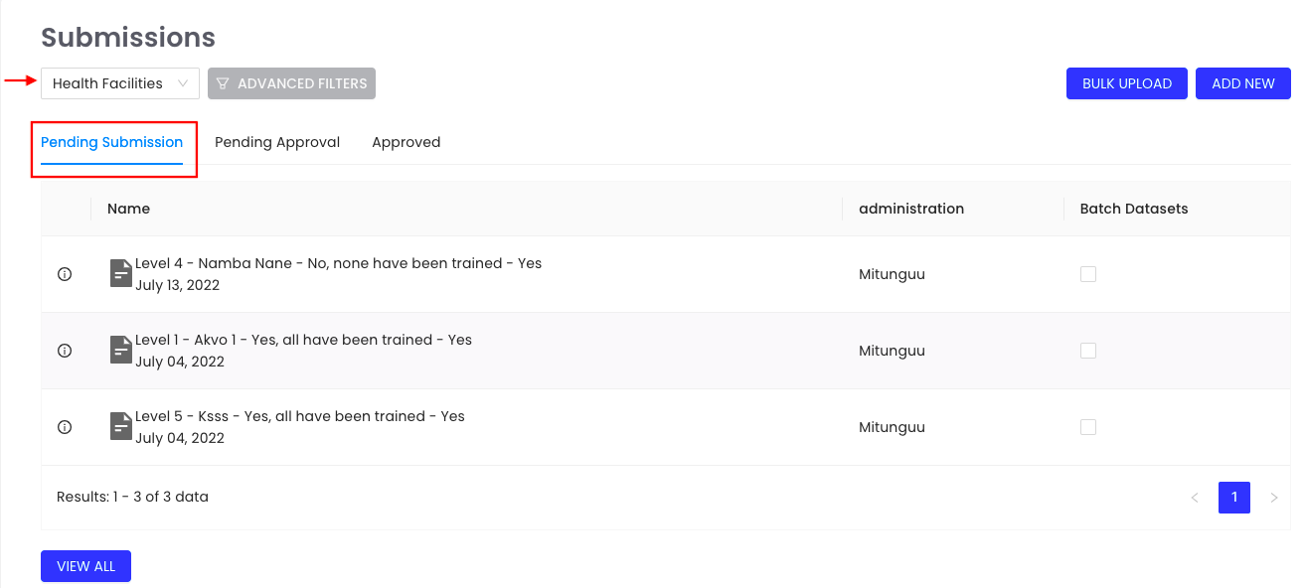This screenshot has height=588, width=1304.
Task: Switch to the Approved tab
Action: coord(406,142)
